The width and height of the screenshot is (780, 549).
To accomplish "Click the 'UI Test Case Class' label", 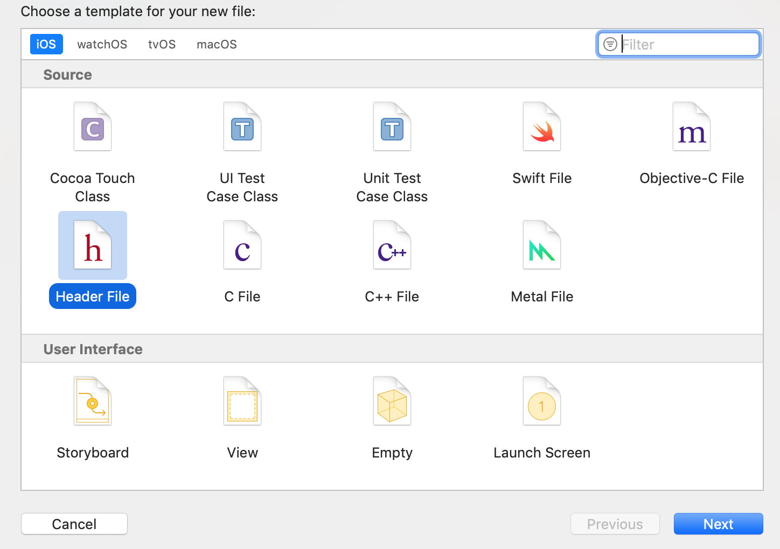I will coord(242,187).
